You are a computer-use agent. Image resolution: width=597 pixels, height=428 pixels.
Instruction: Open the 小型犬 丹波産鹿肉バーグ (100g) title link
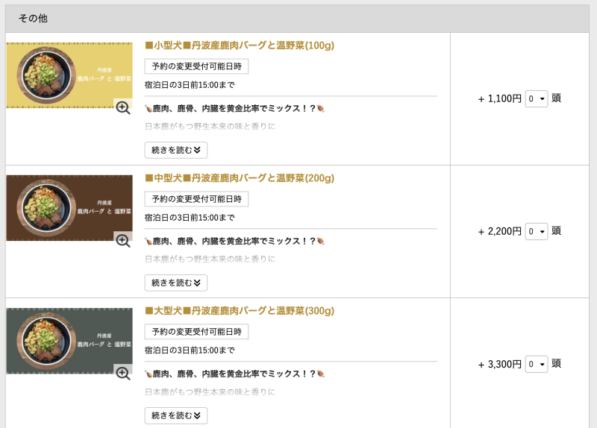click(239, 45)
